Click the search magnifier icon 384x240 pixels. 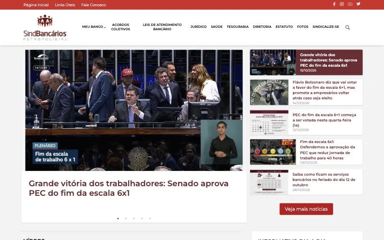(347, 27)
